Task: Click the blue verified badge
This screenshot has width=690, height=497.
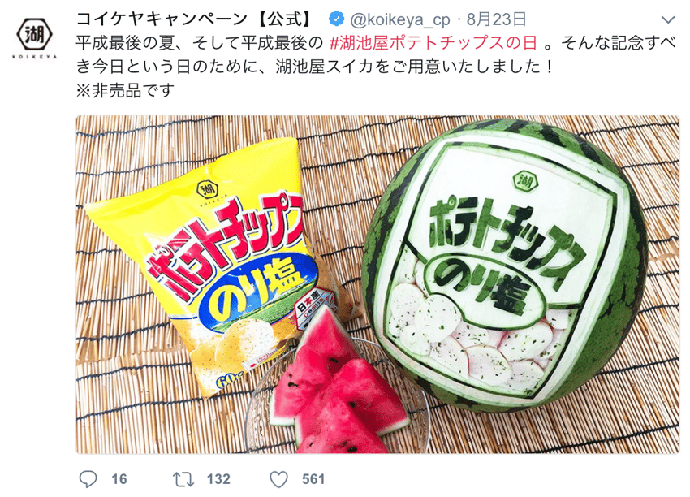Action: [337, 19]
